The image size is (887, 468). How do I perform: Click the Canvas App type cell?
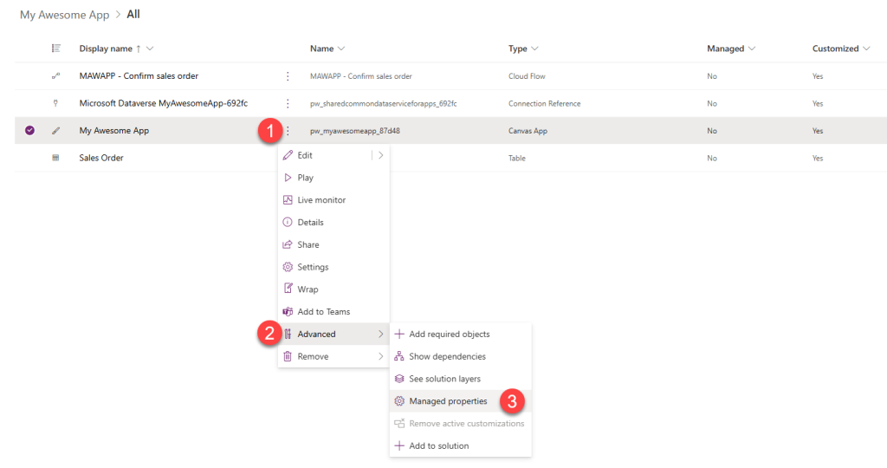point(528,131)
